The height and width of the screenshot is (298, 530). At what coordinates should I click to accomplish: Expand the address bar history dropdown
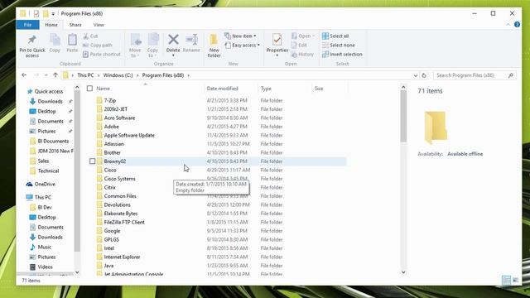coord(416,75)
